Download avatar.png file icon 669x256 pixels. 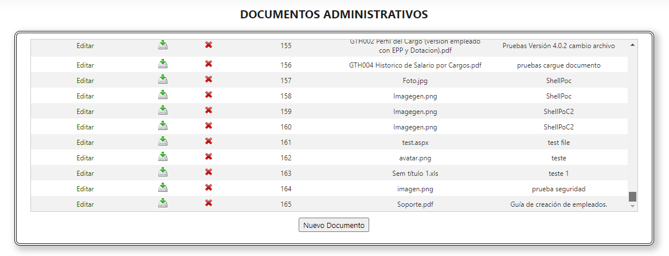click(163, 156)
